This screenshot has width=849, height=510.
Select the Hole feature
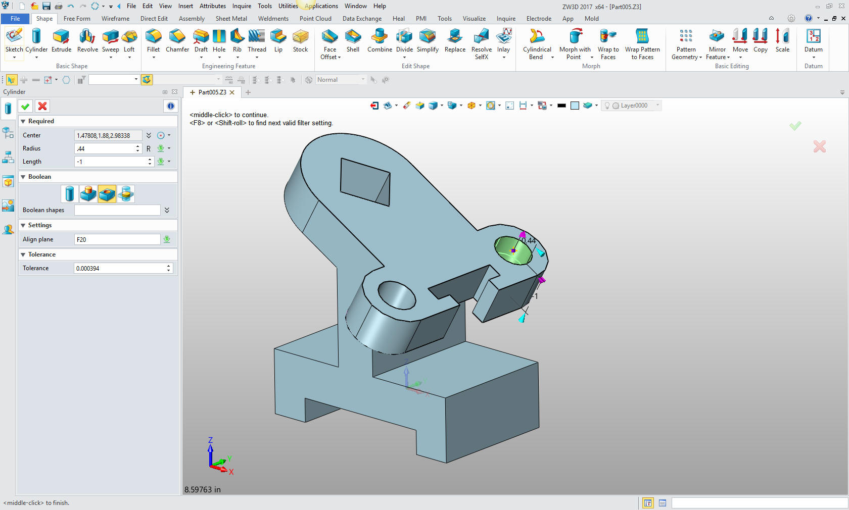(x=219, y=40)
